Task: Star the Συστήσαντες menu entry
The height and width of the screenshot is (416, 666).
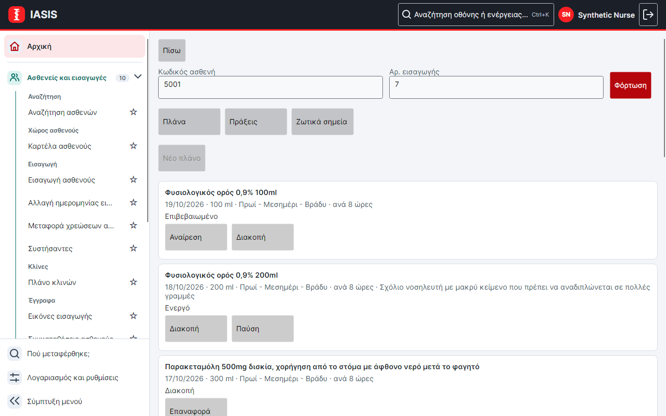Action: 133,249
